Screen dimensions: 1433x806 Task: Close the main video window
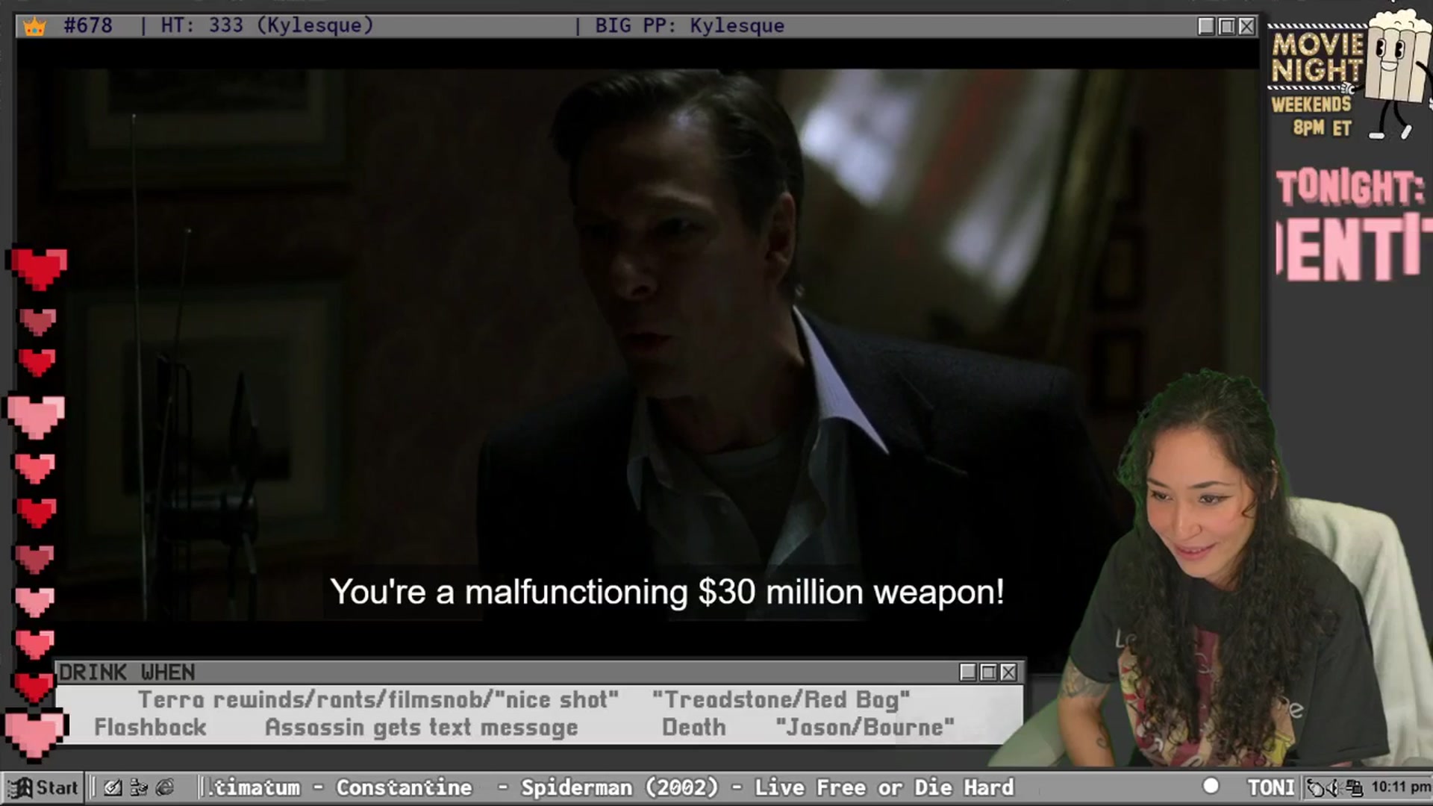[1246, 26]
